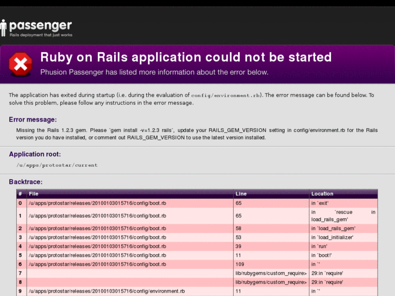This screenshot has width=395, height=296.
Task: Click the Passenger logo icon
Action: tap(4, 28)
